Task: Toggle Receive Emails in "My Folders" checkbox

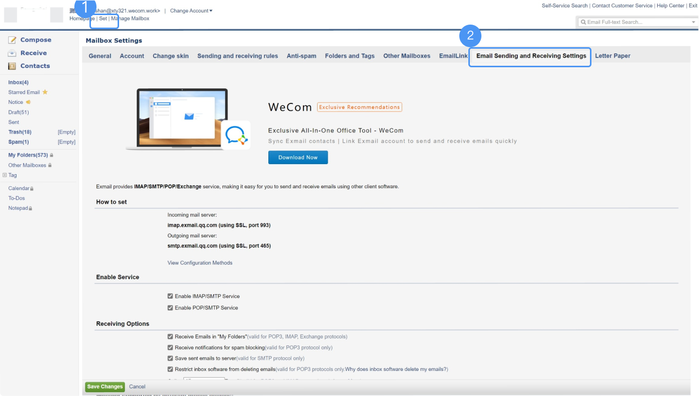Action: [x=170, y=336]
